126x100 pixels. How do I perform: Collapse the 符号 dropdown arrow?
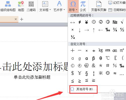(76, 10)
